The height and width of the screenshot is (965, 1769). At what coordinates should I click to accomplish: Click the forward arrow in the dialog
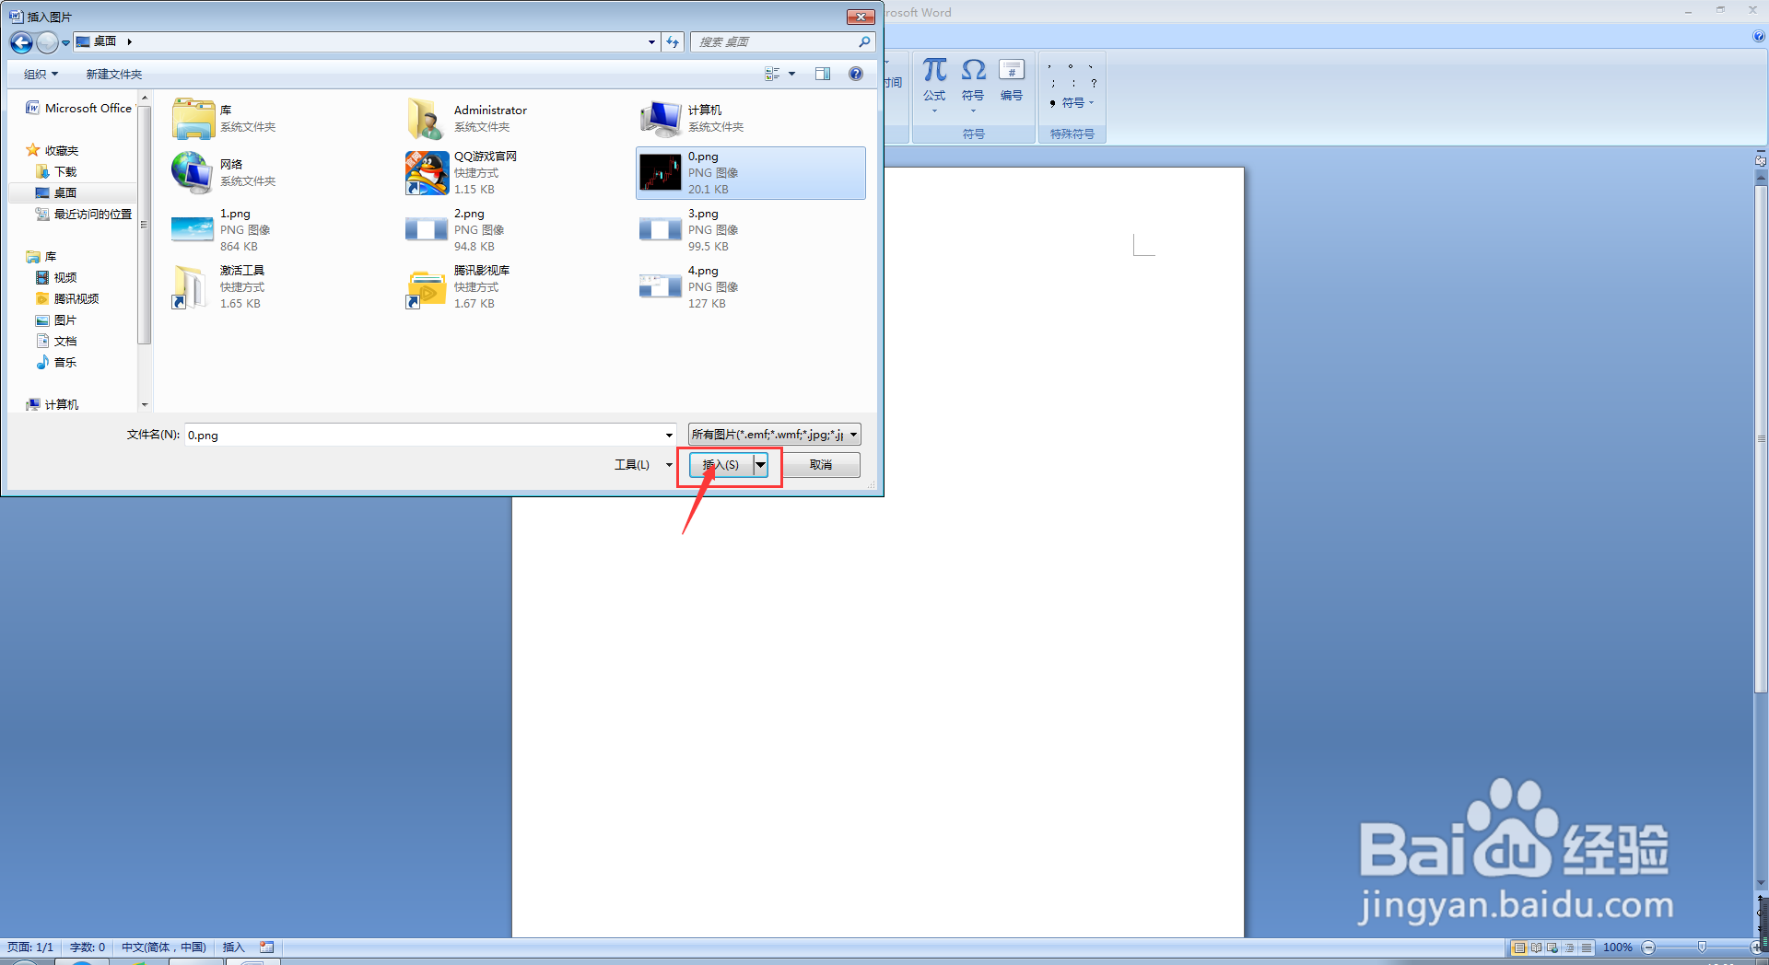tap(47, 42)
